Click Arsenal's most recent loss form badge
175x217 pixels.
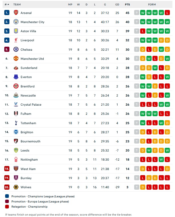[x=167, y=13]
